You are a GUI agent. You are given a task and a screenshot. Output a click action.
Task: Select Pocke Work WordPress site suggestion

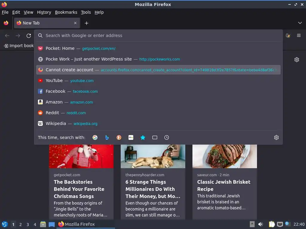[x=158, y=59]
